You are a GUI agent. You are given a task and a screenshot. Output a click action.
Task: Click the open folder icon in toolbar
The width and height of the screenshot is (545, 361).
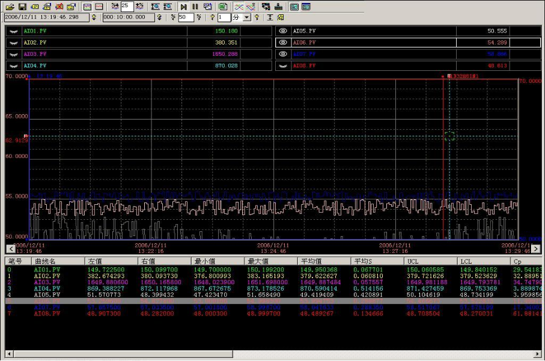pyautogui.click(x=10, y=7)
